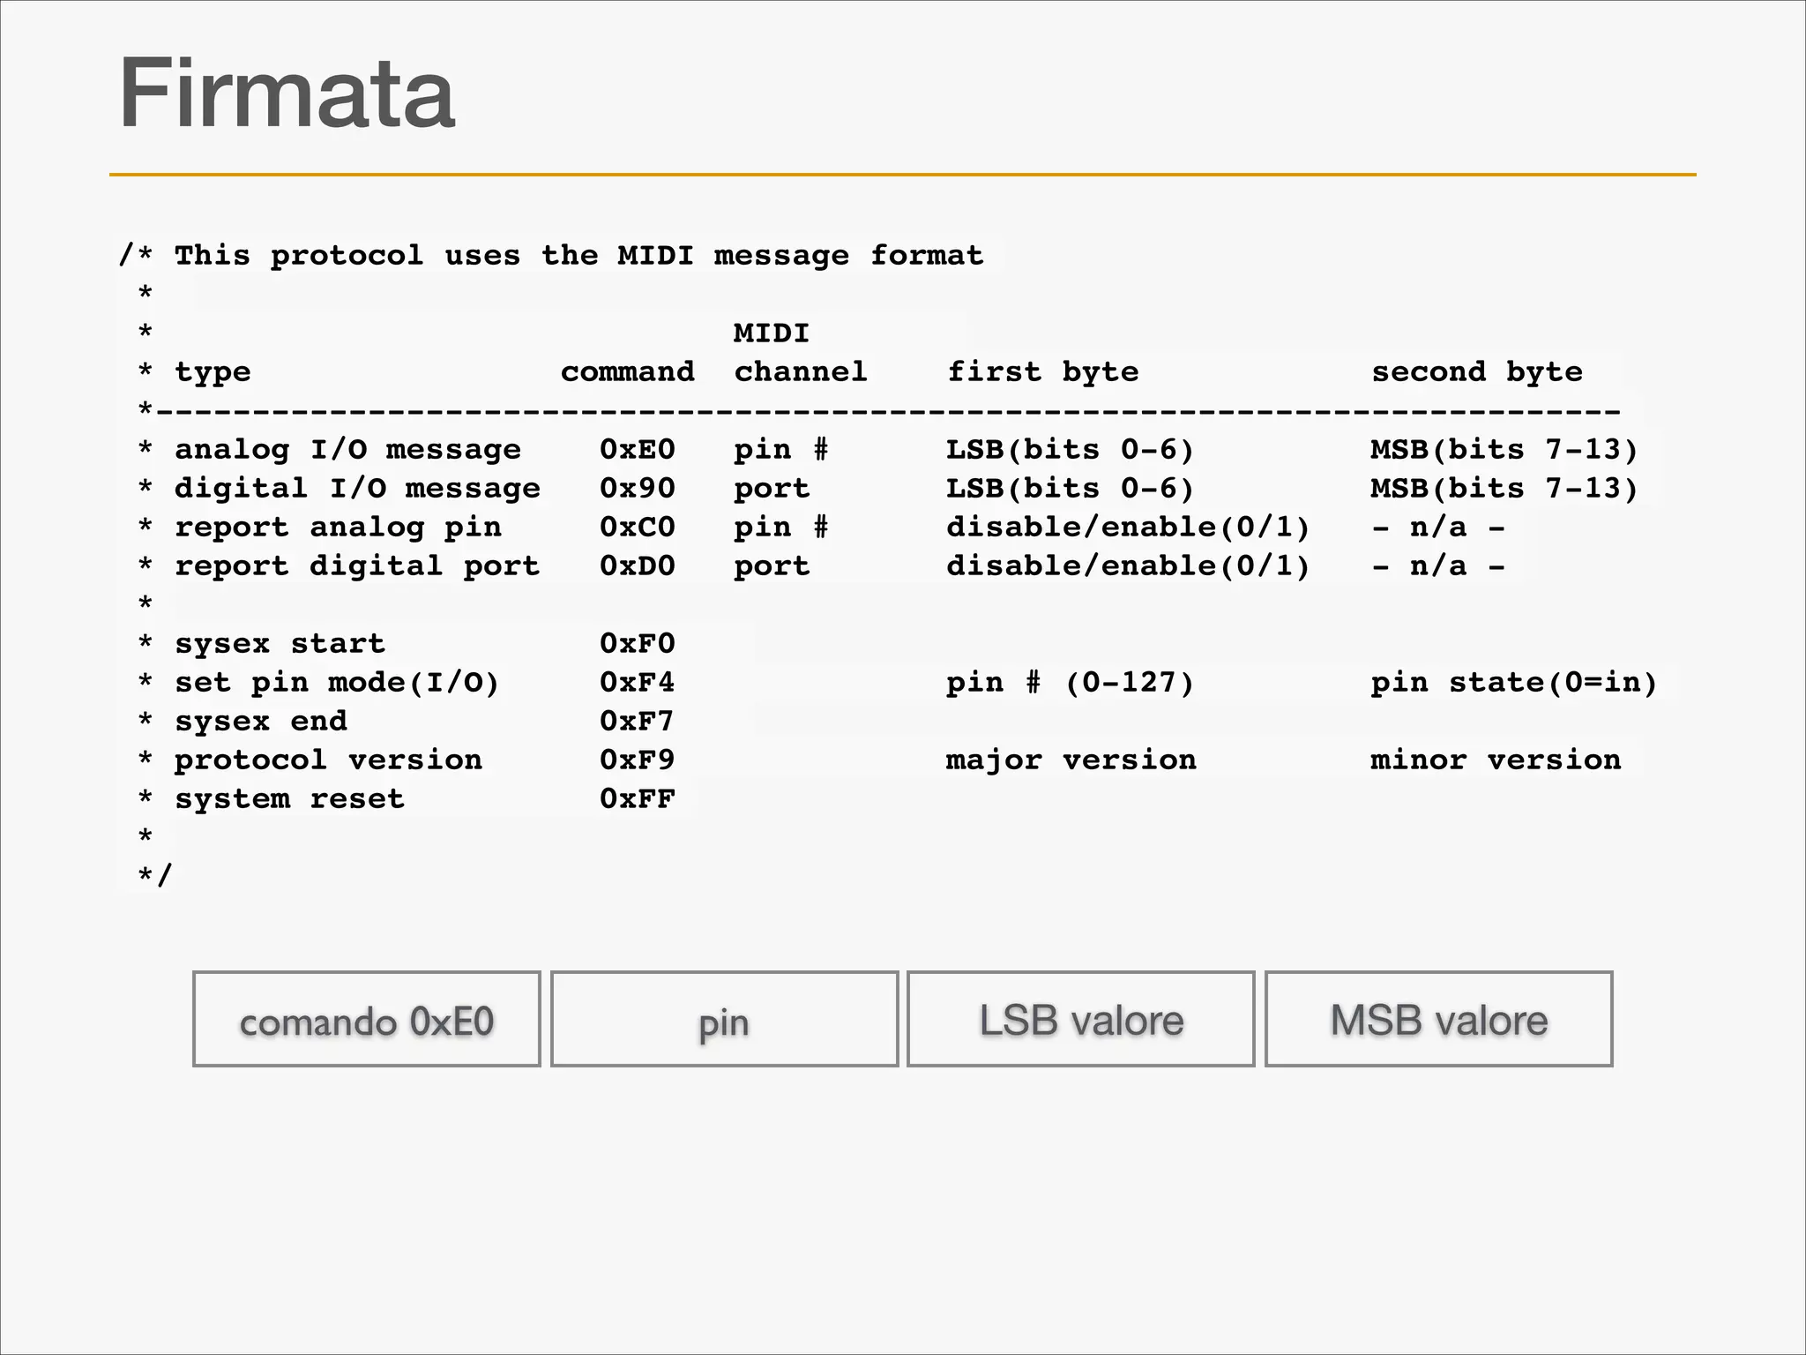
Task: Click 'LSB(bits 0-6)' in digital I/O row
Action: 1071,489
